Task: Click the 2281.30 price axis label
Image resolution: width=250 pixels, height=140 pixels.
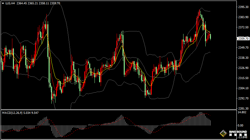Action: (243, 109)
